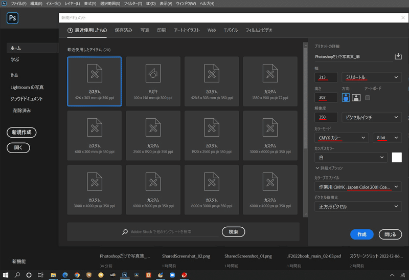This screenshot has width=409, height=280.
Task: Select the カスタム 600 x 200 mm preset
Action: [x=95, y=136]
